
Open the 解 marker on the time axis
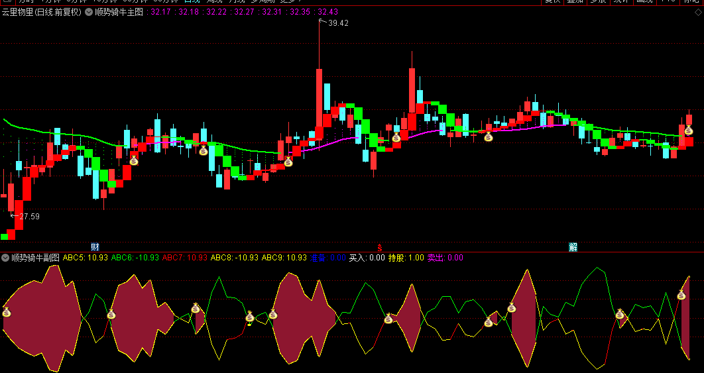coord(573,246)
